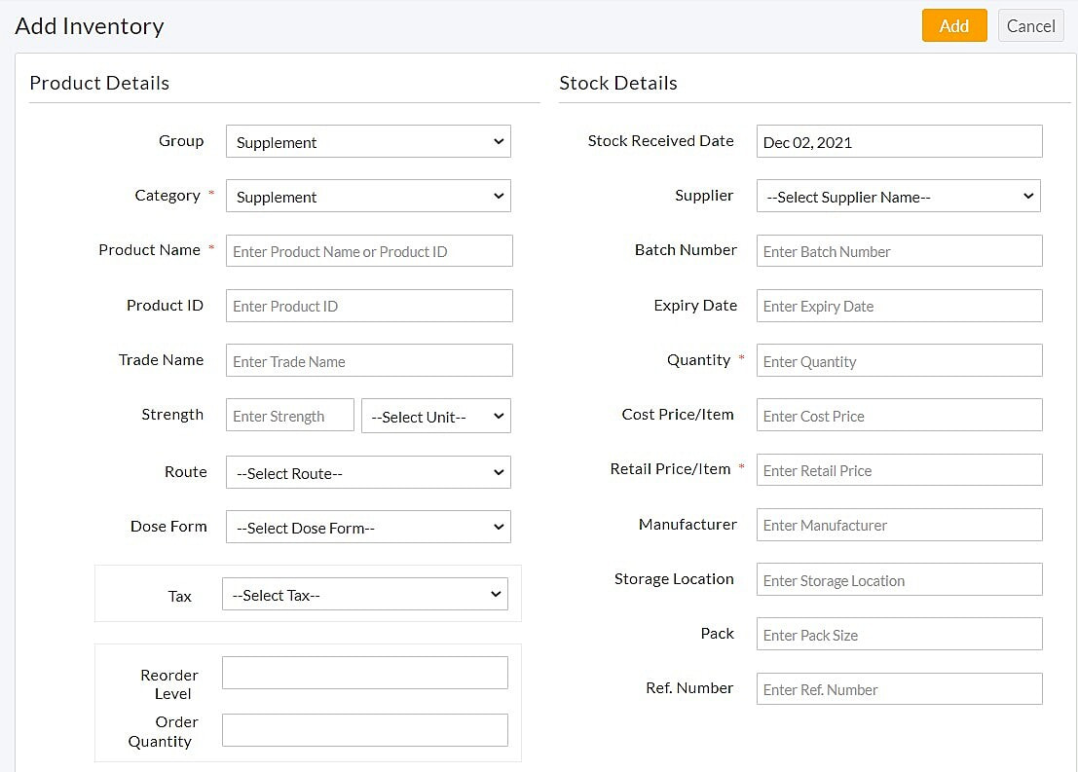Select the Enter Strength field
The height and width of the screenshot is (772, 1078).
289,416
